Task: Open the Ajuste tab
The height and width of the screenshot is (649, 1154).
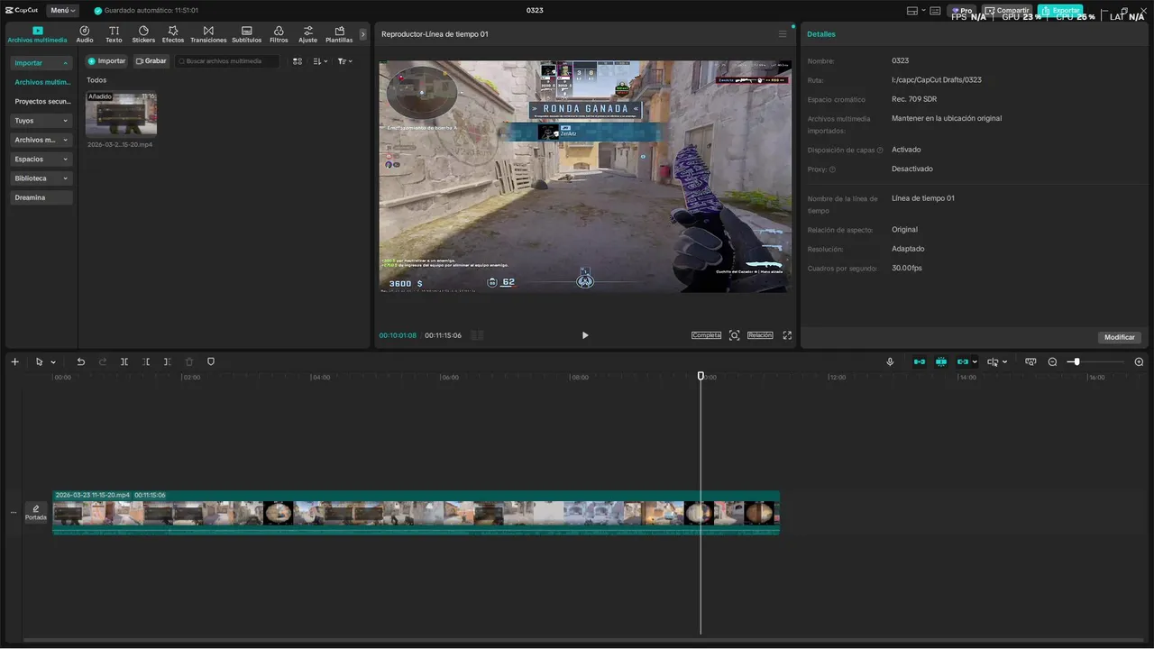Action: click(x=307, y=34)
